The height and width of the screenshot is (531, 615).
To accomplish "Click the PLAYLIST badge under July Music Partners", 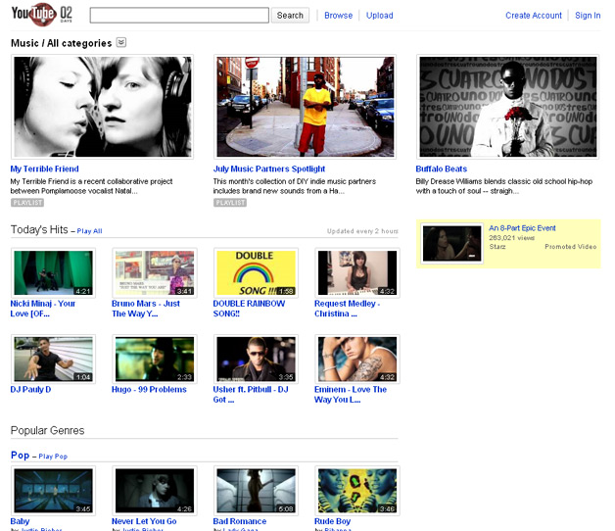I will 230,203.
